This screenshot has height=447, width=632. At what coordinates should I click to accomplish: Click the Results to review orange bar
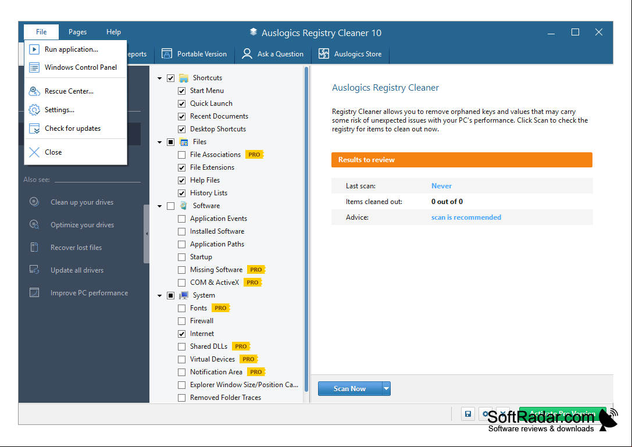tap(462, 160)
